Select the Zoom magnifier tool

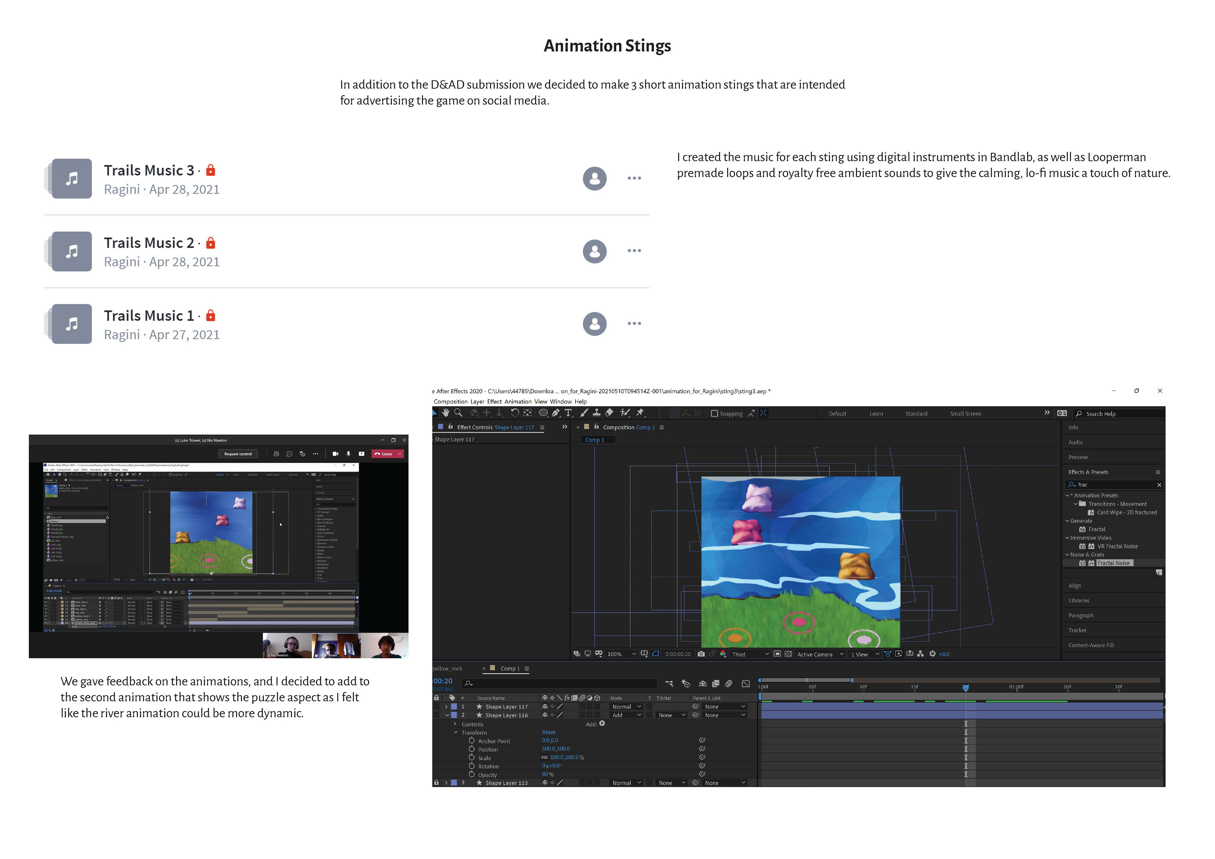458,413
